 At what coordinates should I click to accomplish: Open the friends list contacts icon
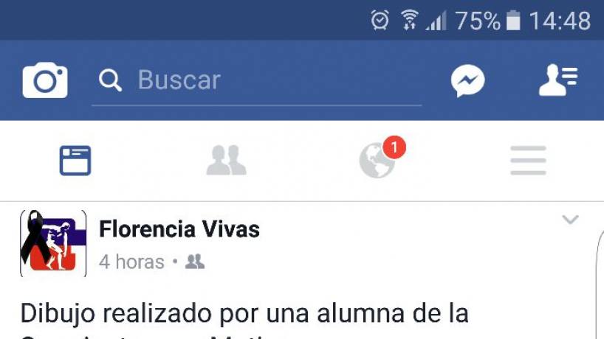pyautogui.click(x=558, y=80)
